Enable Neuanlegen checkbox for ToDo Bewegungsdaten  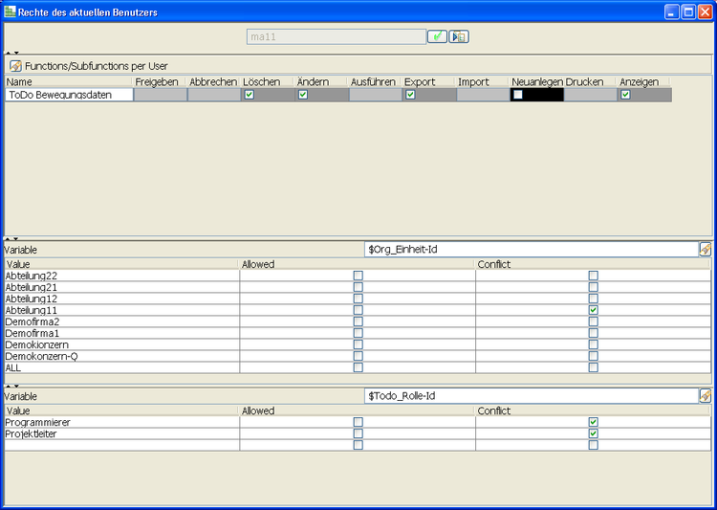point(518,95)
